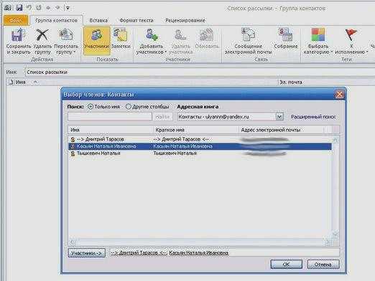Image resolution: width=375 pixels, height=281 pixels.
Task: Click horizontal scrollbar left arrow
Action: tap(73, 242)
